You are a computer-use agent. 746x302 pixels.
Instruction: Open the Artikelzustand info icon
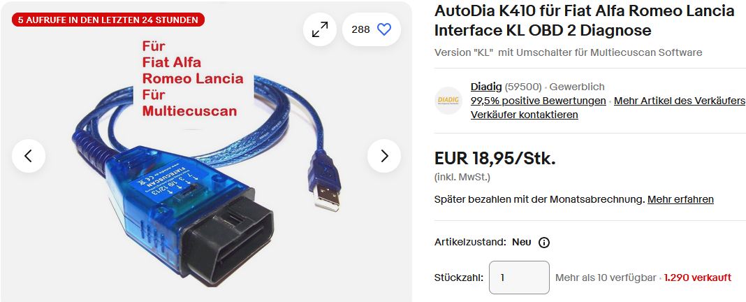(x=544, y=243)
